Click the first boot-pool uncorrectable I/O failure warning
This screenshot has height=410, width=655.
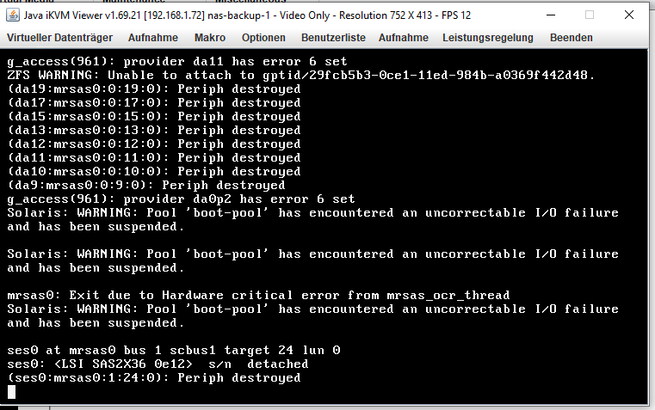[313, 219]
